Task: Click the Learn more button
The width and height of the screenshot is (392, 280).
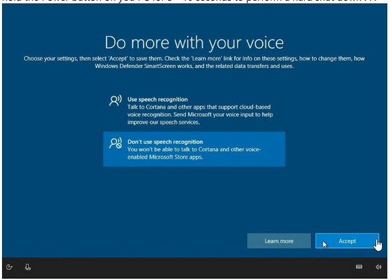Action: tap(279, 241)
